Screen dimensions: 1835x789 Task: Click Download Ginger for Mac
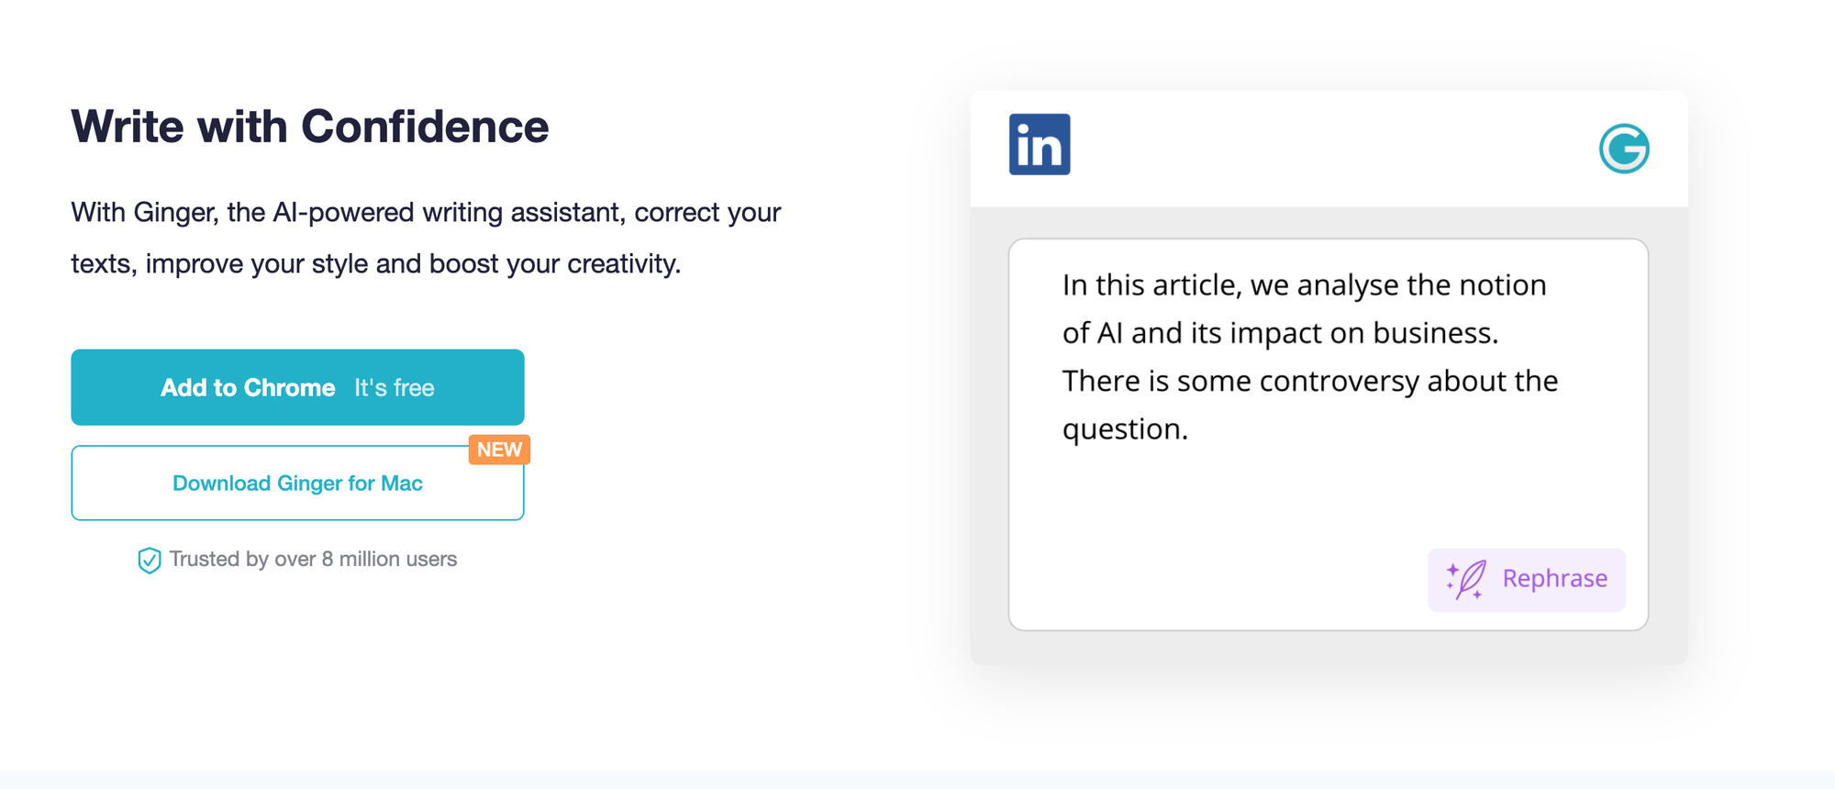(296, 483)
